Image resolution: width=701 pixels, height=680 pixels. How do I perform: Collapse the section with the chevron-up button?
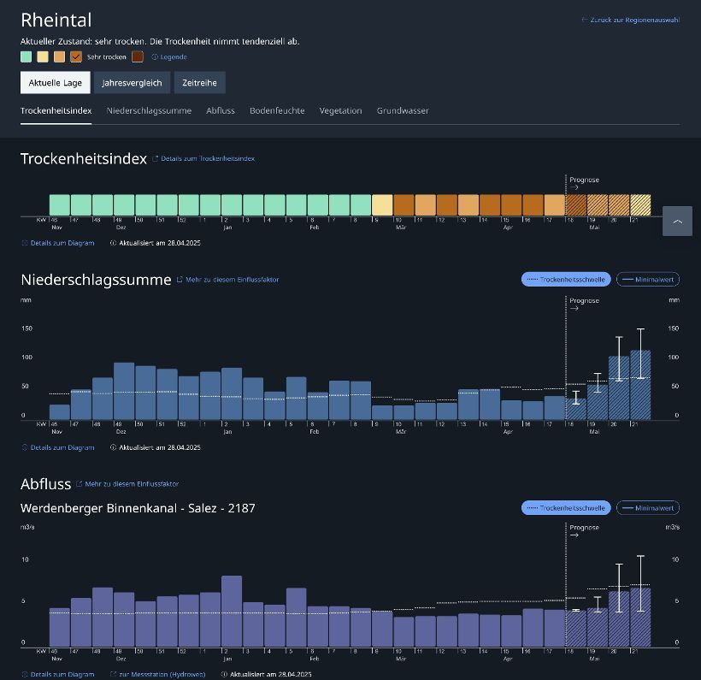pyautogui.click(x=677, y=221)
